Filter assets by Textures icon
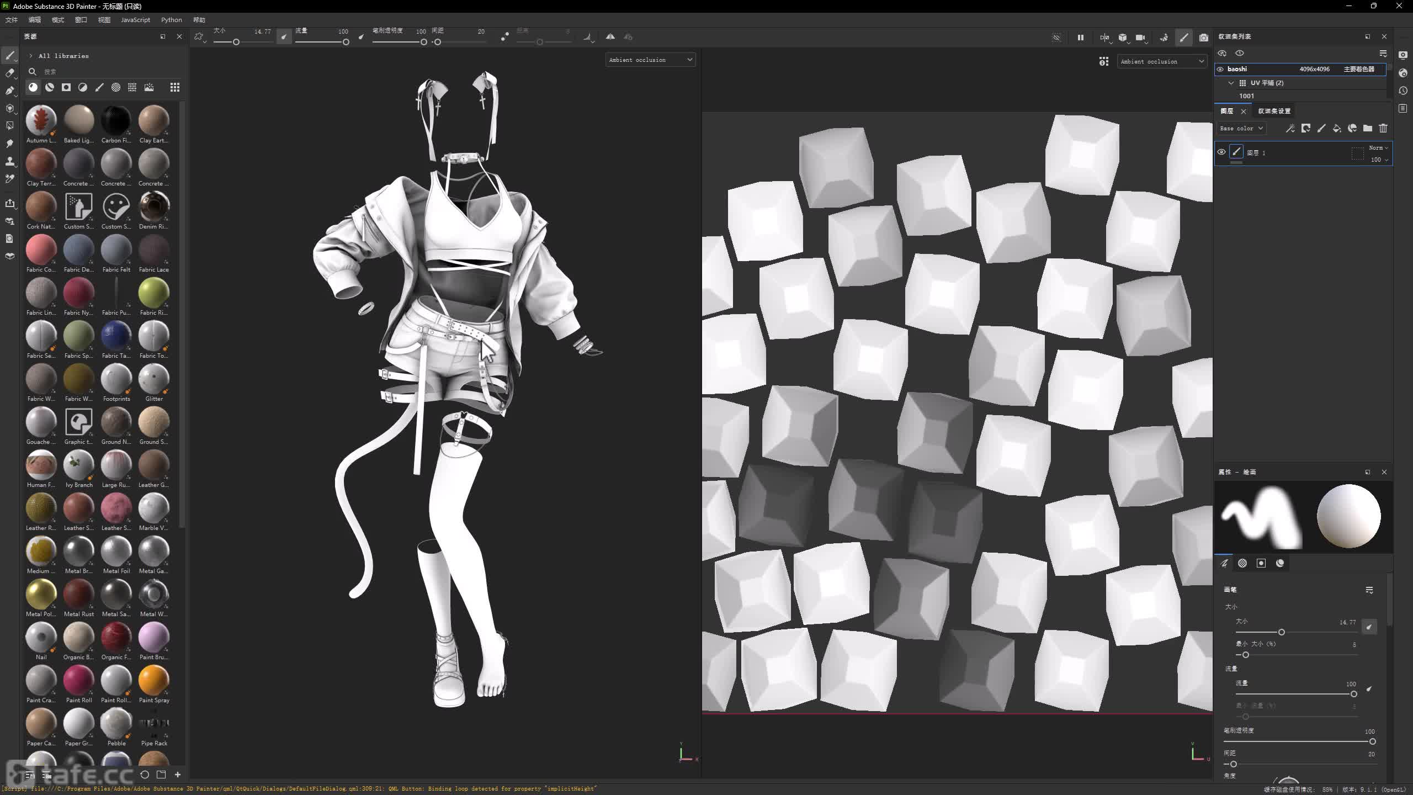1413x795 pixels. 132,87
